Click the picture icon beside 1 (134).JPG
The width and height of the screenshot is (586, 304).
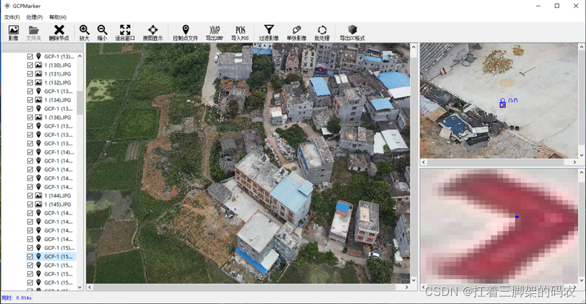[x=39, y=100]
